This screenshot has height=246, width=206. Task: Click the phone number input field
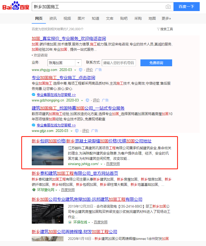coord(119,63)
